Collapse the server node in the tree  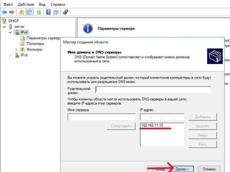point(4,27)
